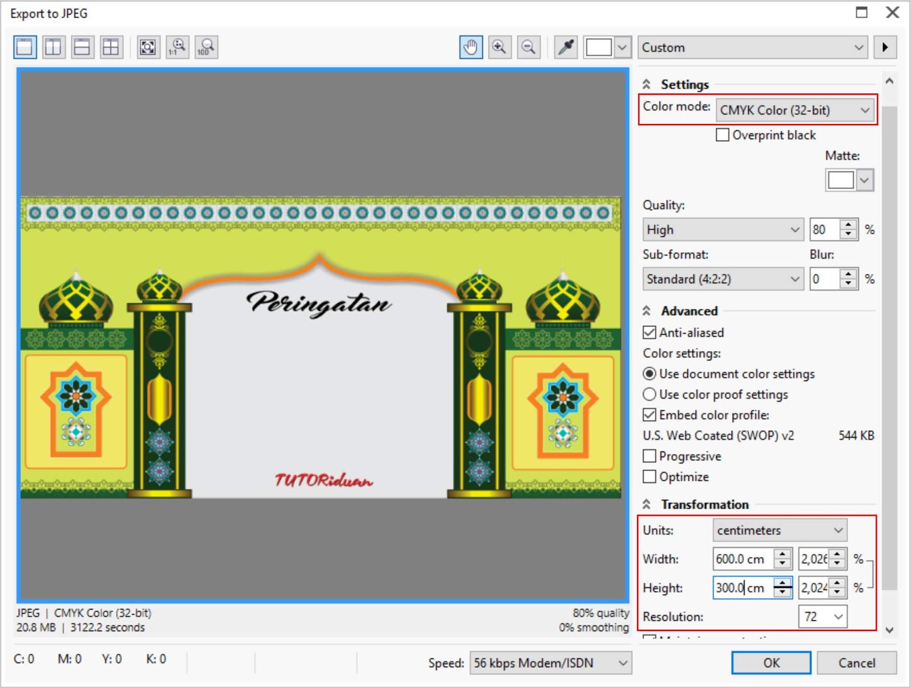
Task: Open the Custom preset dropdown
Action: click(752, 48)
